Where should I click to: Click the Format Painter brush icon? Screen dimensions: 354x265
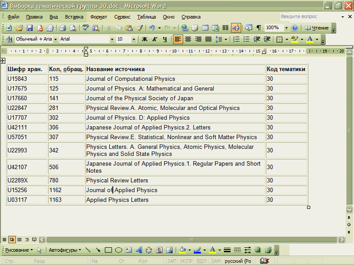click(140, 28)
